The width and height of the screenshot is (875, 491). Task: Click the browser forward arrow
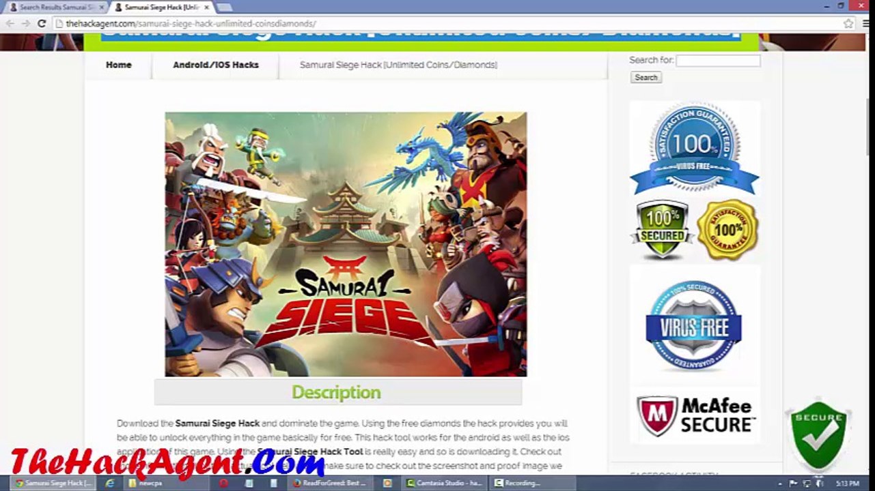click(25, 23)
